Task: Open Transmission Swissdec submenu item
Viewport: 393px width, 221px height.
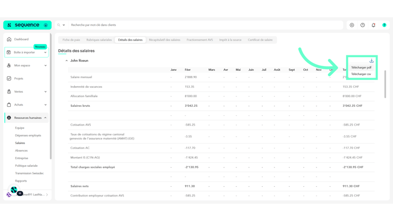Action: [x=29, y=173]
